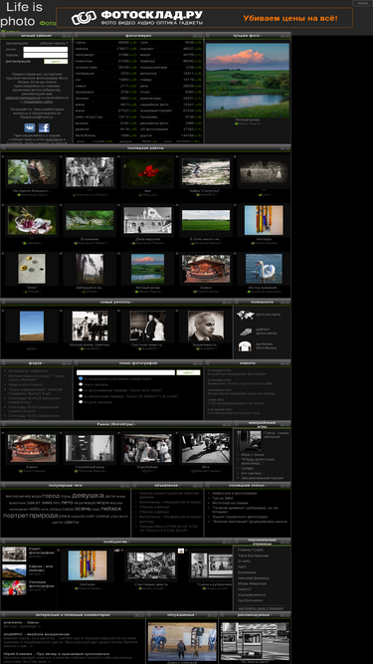
Task: Click the рейтинг фотосайтов icon
Action: click(x=246, y=332)
